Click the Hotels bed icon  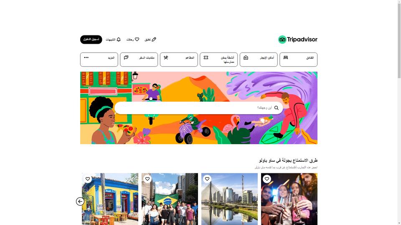tap(286, 57)
